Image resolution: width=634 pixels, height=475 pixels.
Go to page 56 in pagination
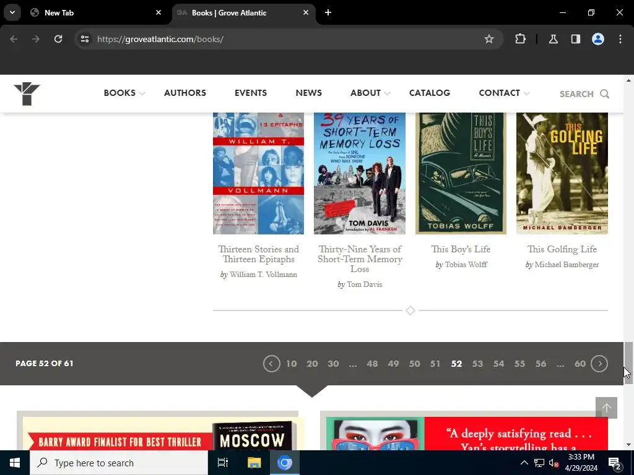tap(541, 364)
